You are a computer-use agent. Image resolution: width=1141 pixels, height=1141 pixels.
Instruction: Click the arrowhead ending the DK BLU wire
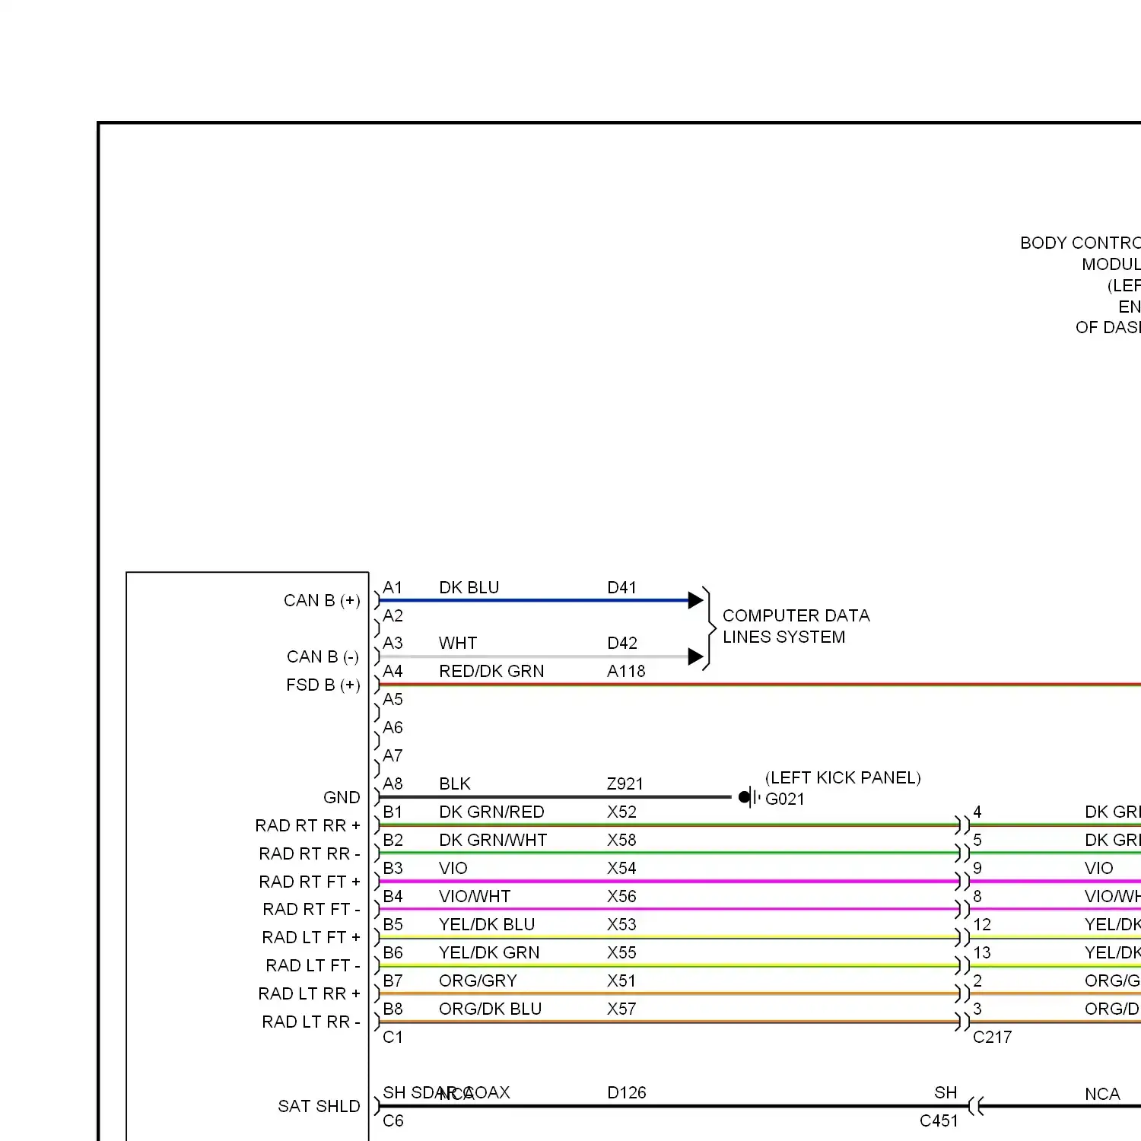tap(695, 600)
